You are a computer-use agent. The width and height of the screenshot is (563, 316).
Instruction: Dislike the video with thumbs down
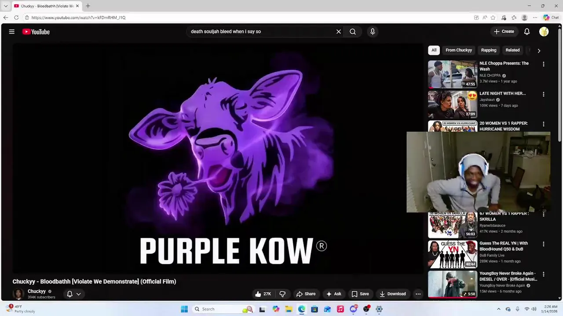(x=282, y=294)
